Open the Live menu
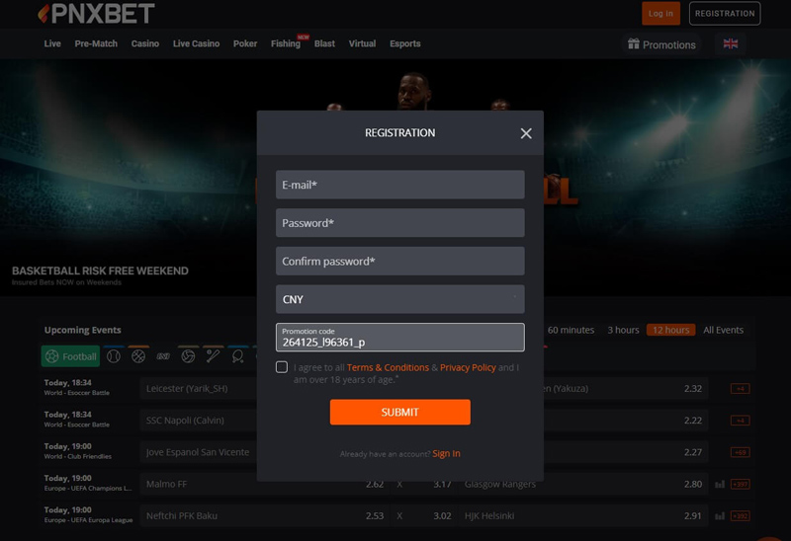Image resolution: width=791 pixels, height=541 pixels. pos(52,43)
